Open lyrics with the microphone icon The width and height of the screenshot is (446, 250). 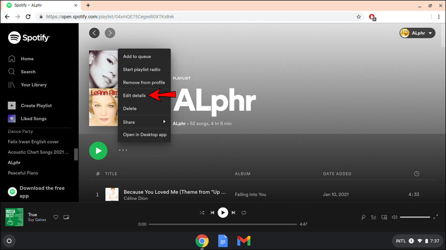(363, 217)
